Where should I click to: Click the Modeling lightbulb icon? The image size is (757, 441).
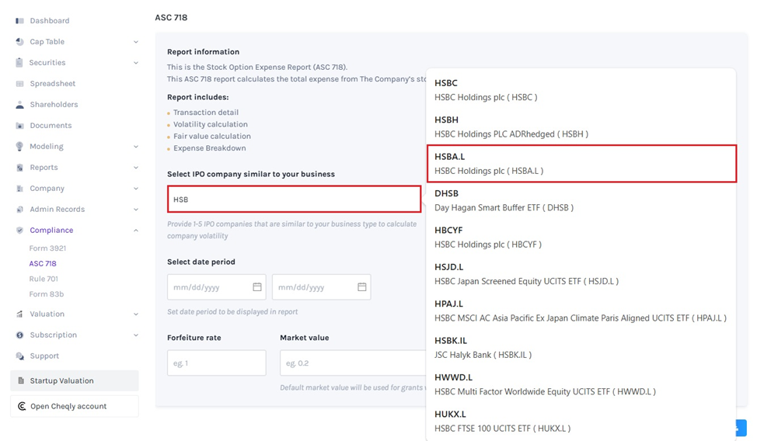(19, 147)
